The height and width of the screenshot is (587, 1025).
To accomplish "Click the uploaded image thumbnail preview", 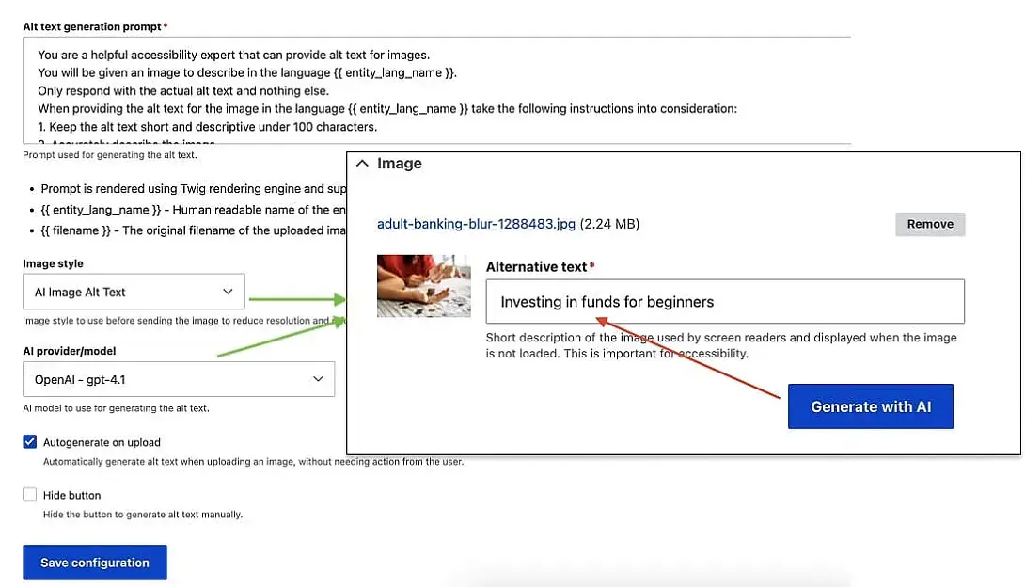I will pos(423,286).
